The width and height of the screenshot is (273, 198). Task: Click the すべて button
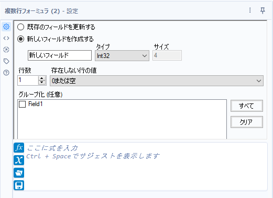(247, 106)
